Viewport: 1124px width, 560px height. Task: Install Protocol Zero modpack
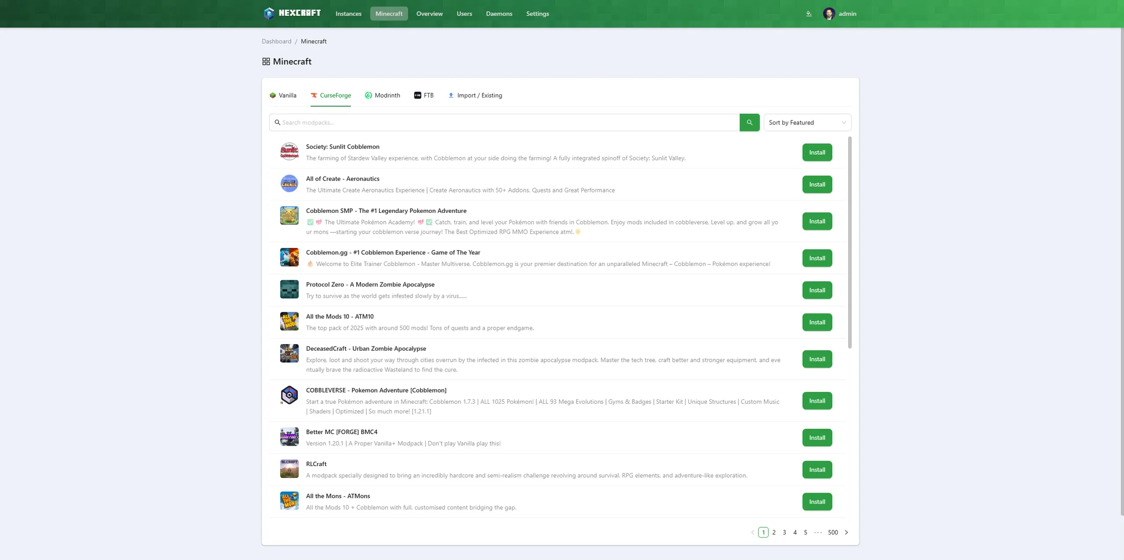point(817,290)
